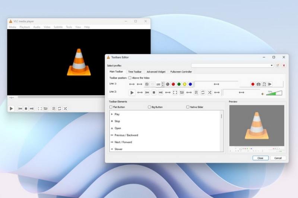Screen dimensions: 298x198
Task: Toggle playlist icon in VLC player window
Action: point(54,109)
